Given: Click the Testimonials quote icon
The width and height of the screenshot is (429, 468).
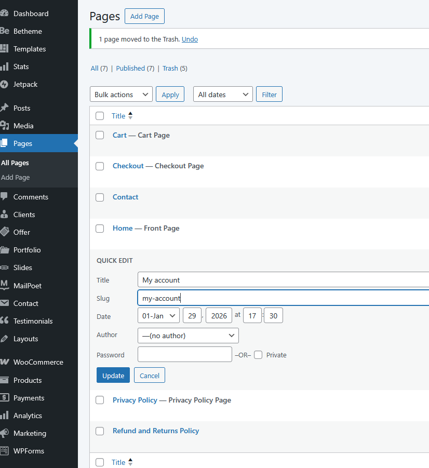Looking at the screenshot, I should coord(4,321).
